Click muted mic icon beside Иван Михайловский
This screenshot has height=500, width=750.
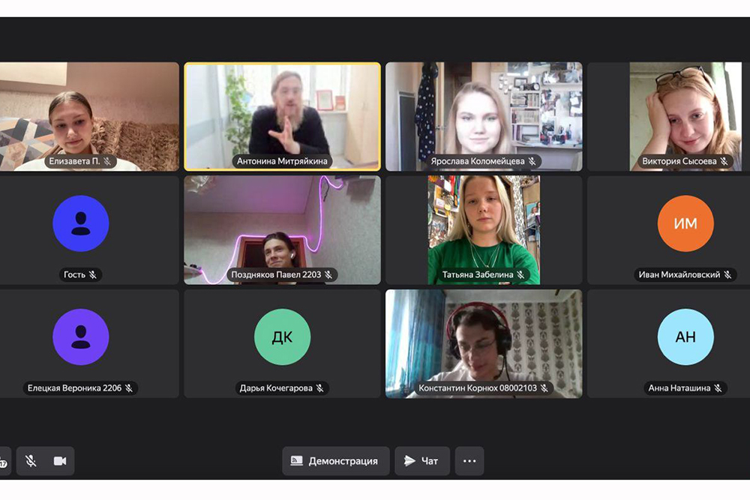727,274
